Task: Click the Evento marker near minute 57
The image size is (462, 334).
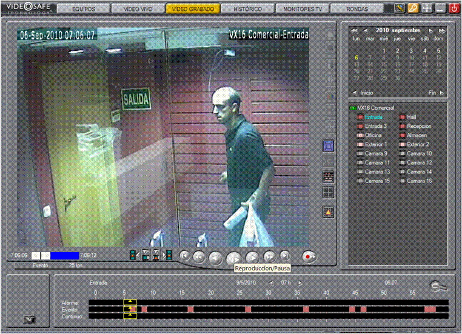Action: 430,309
